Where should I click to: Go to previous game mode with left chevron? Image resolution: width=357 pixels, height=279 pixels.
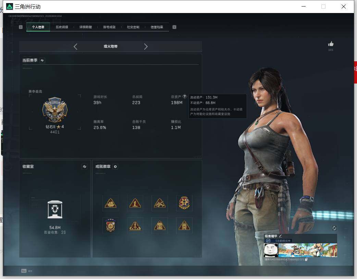point(76,47)
